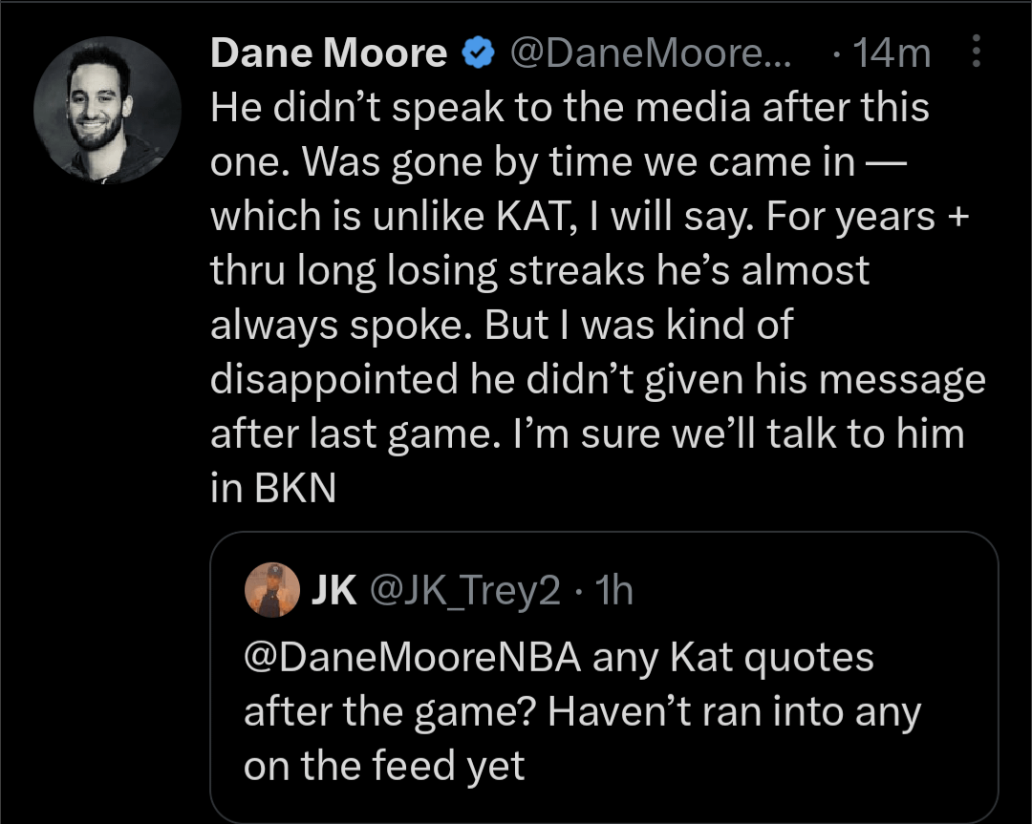
Task: Click "after the game? Haven't ran into any" text
Action: [x=582, y=712]
